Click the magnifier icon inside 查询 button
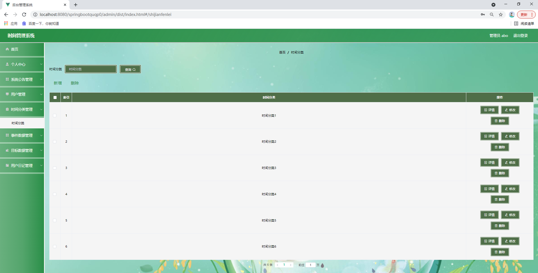Screen dimensions: 538x273 pos(134,69)
